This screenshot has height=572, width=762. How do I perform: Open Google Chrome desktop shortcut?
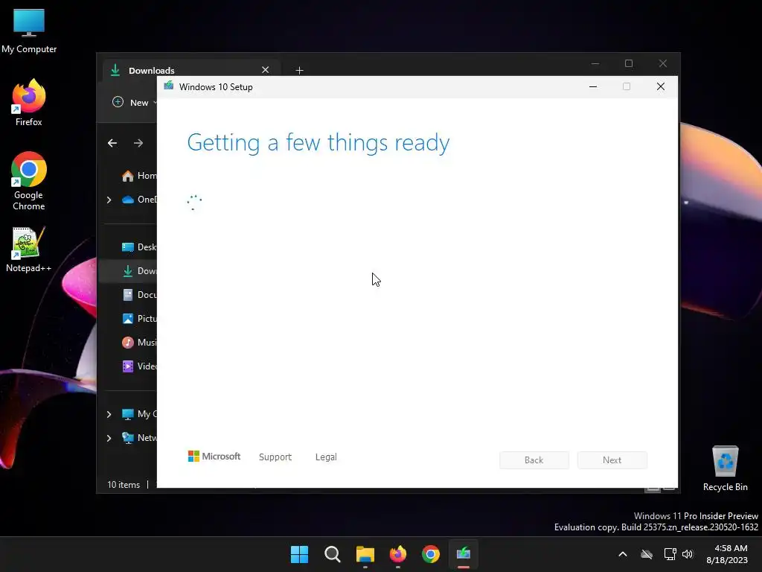coord(29,181)
